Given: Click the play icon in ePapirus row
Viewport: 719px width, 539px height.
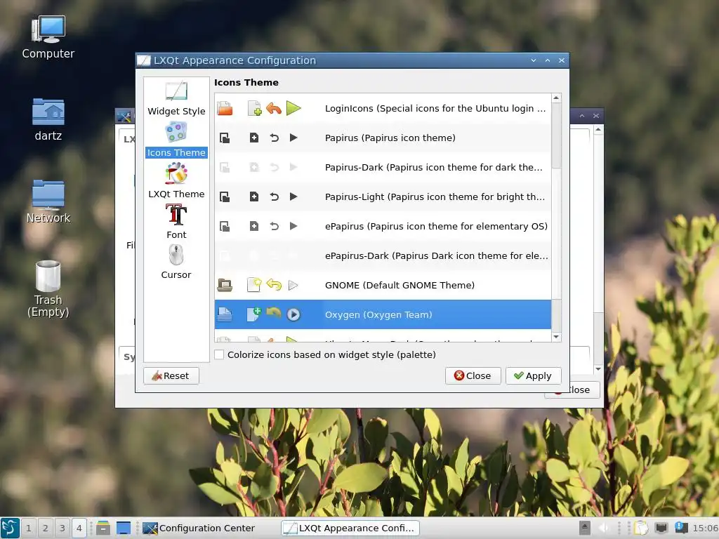Looking at the screenshot, I should (293, 226).
